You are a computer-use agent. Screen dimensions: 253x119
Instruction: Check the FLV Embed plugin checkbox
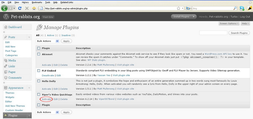39,71
